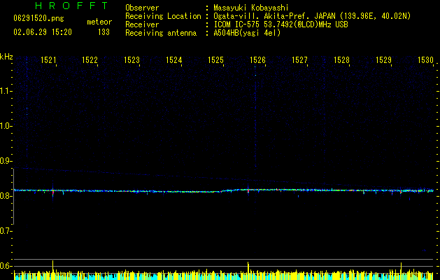
Task: Click the 0.6 kHz frequency label
Action: [6, 266]
